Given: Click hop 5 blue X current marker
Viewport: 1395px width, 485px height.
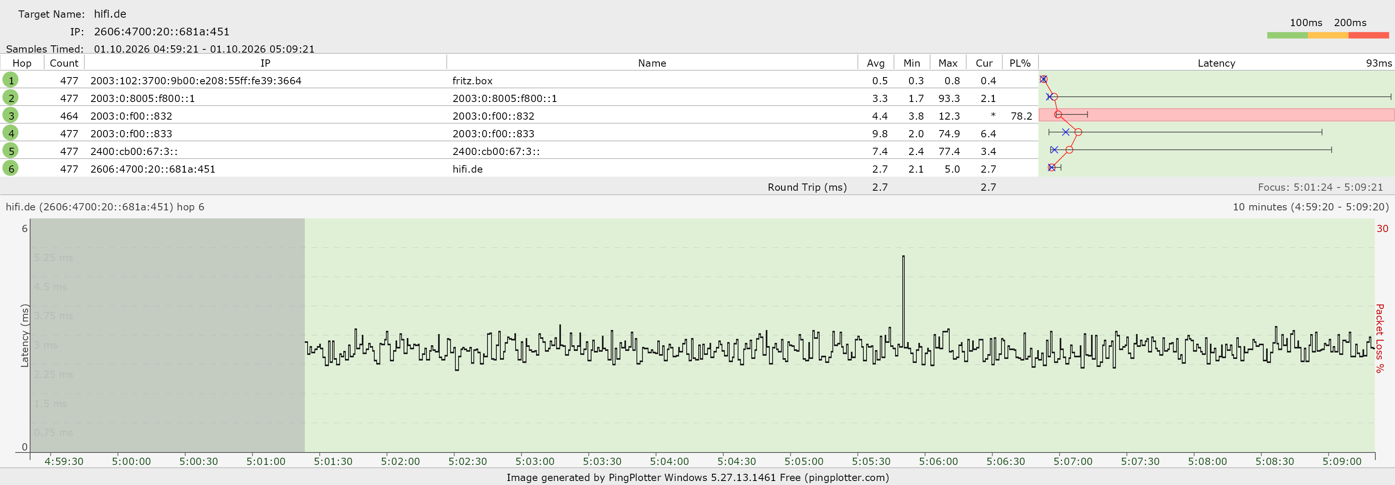Looking at the screenshot, I should click(x=1054, y=149).
